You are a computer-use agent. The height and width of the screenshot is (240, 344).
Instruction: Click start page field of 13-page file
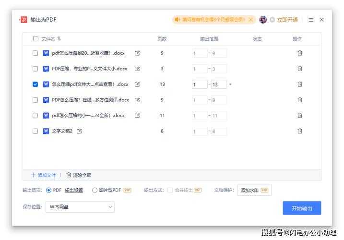point(200,84)
